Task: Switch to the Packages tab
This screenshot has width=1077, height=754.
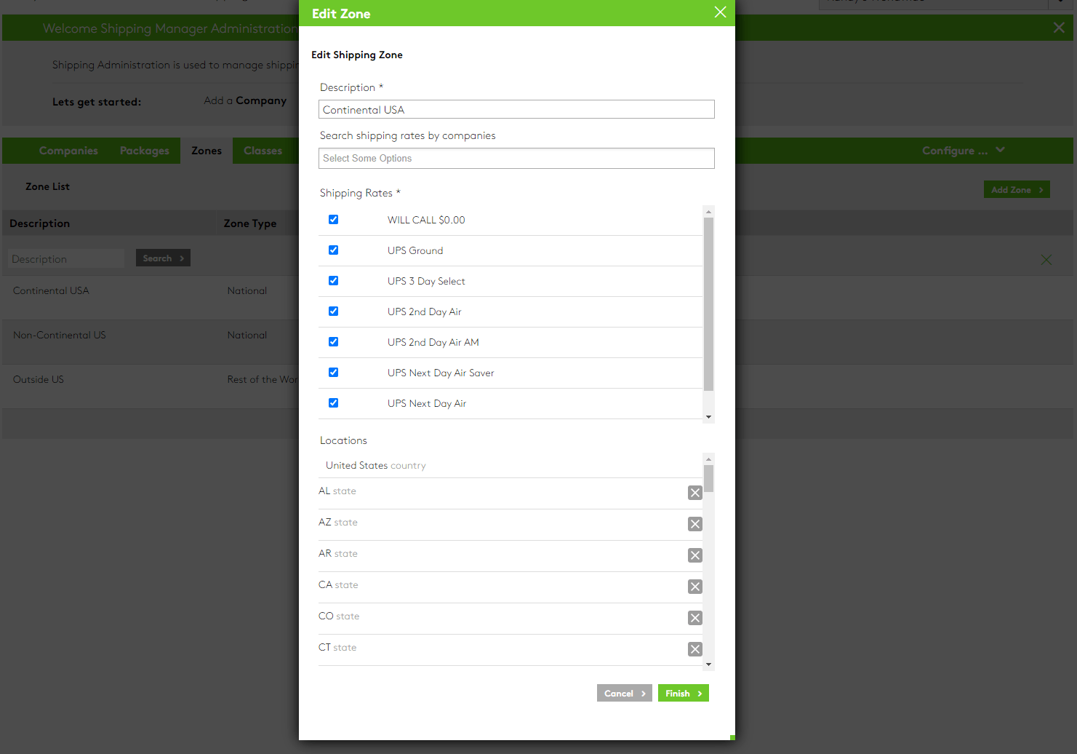Action: pos(143,150)
